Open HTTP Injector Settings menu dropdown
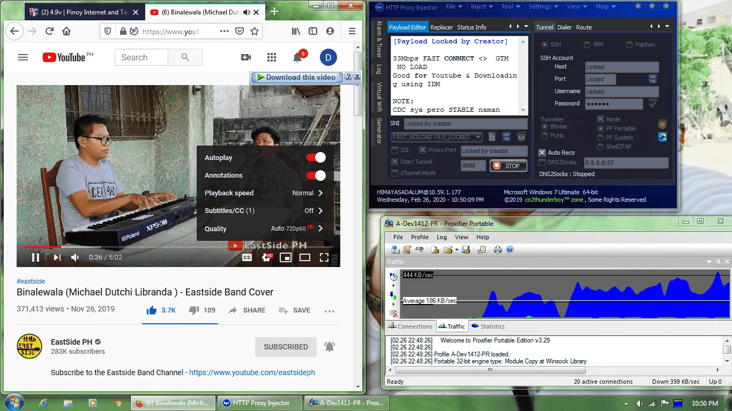Image resolution: width=732 pixels, height=411 pixels. tap(543, 6)
